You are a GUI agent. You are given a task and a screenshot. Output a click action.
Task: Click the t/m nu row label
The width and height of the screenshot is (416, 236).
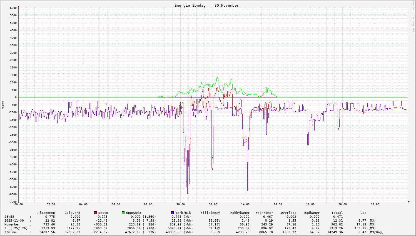click(x=10, y=232)
